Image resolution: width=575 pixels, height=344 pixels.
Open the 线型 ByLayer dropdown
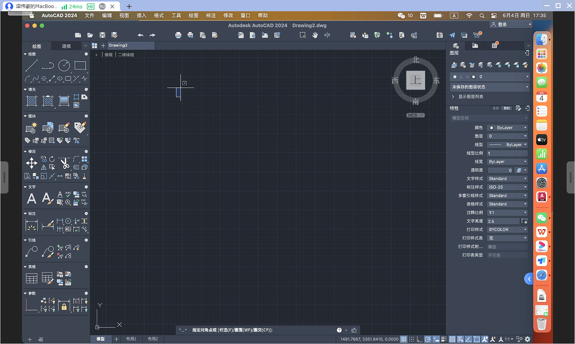[507, 145]
